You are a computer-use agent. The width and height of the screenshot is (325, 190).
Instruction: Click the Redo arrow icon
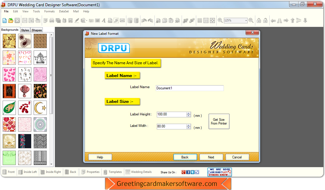[151, 20]
